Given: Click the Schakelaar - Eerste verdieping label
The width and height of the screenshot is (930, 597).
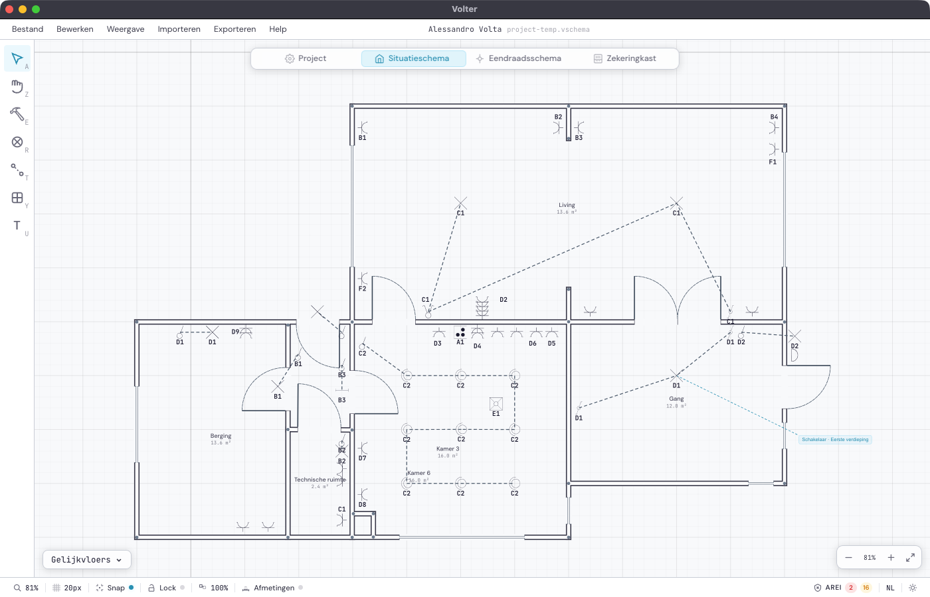Looking at the screenshot, I should tap(835, 439).
